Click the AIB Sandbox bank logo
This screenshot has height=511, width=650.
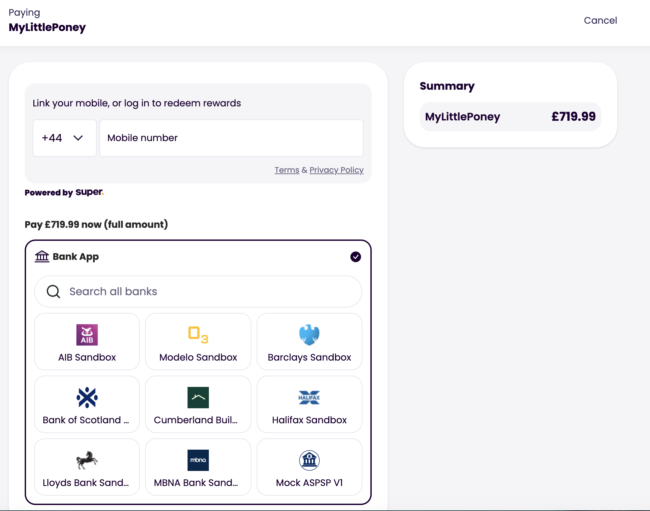click(87, 335)
